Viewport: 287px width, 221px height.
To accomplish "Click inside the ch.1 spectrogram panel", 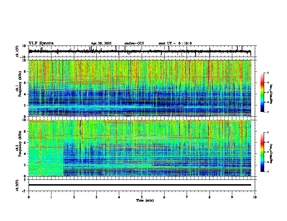I will 140,88.
